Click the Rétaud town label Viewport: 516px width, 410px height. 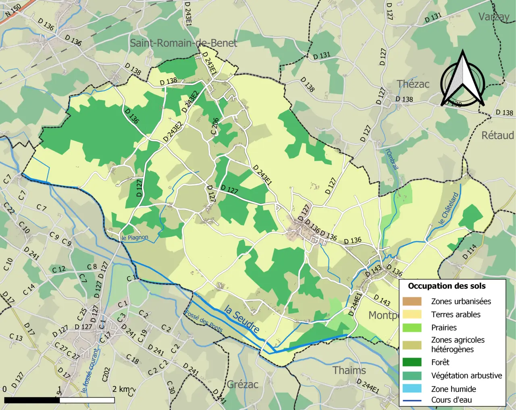point(498,135)
